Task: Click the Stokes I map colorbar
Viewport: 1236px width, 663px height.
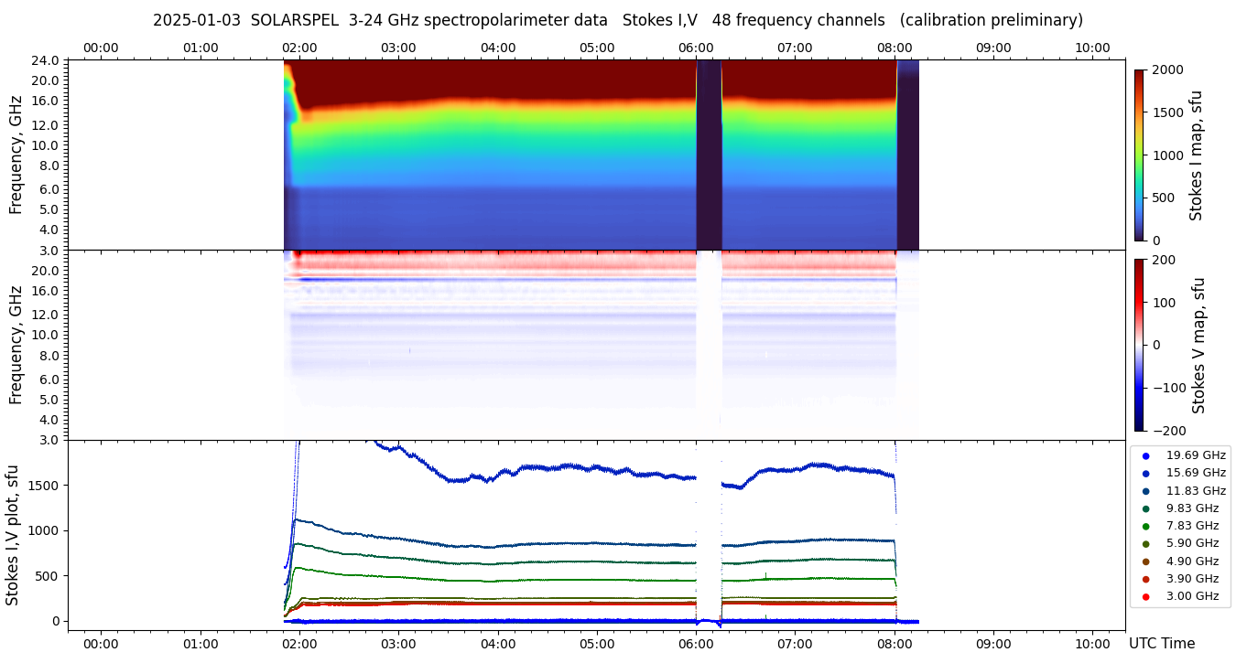Action: click(1139, 155)
